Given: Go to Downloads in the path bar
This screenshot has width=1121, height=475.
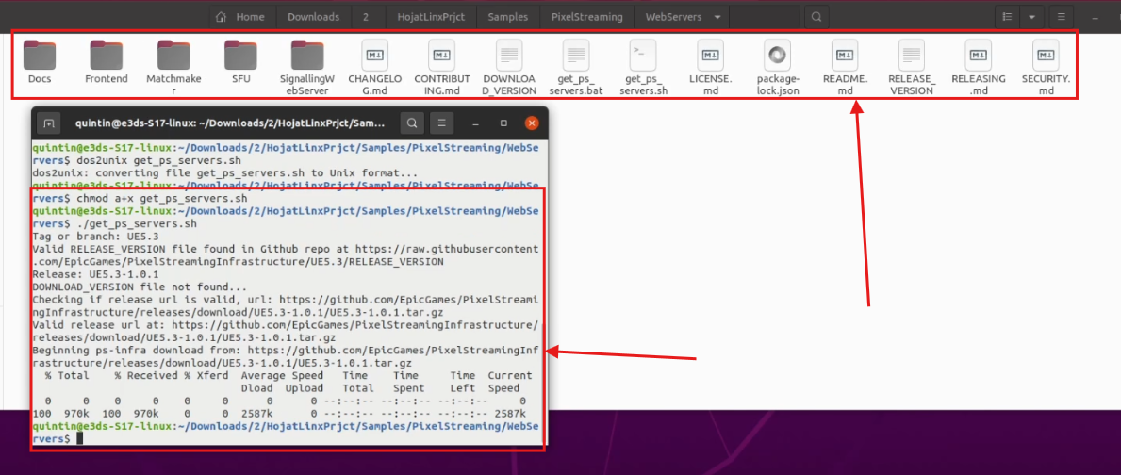Looking at the screenshot, I should 313,17.
